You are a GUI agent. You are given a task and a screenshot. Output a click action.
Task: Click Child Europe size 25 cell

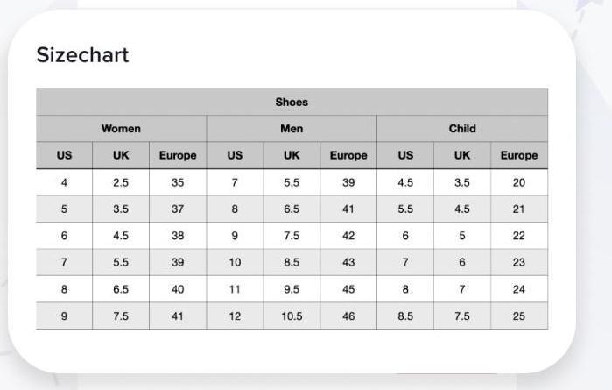point(519,316)
